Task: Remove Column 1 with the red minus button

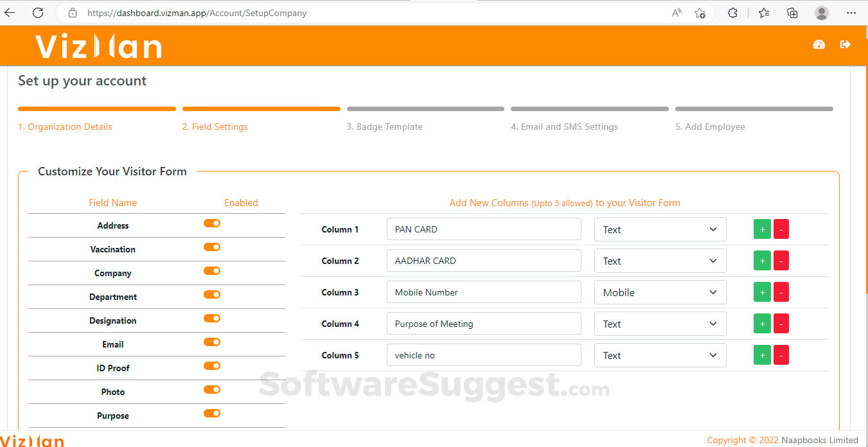Action: (781, 229)
